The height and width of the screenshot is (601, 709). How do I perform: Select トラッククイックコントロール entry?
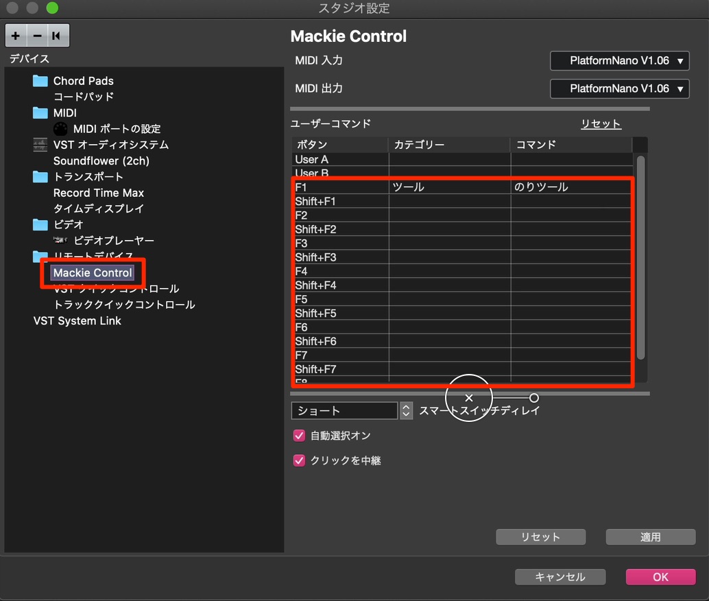point(124,305)
